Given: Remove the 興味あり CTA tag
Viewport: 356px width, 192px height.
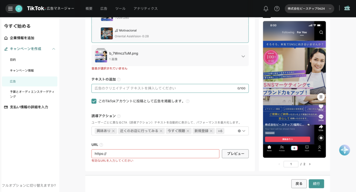Looking at the screenshot, I should (113, 131).
